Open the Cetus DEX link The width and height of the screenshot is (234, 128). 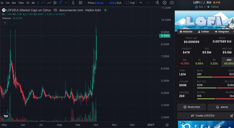point(213,7)
